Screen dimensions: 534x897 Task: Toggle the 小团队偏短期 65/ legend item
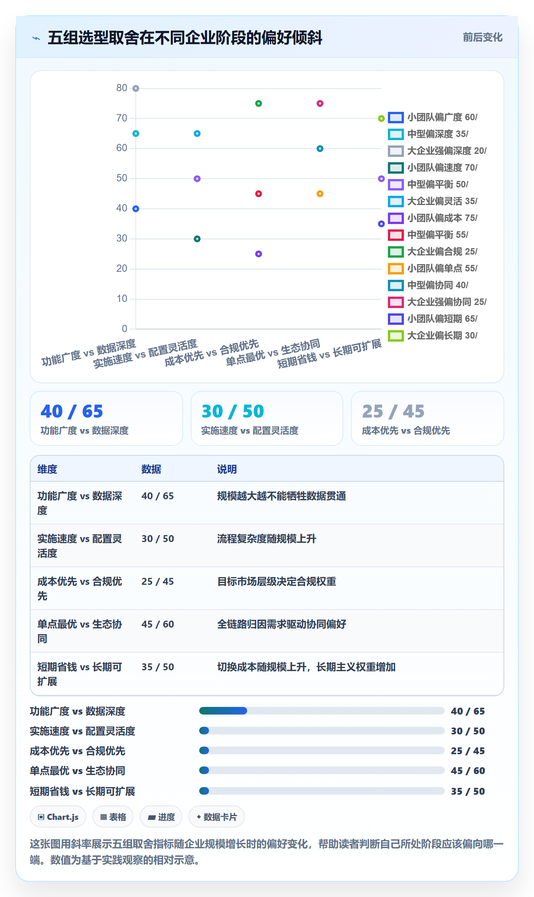[x=433, y=319]
